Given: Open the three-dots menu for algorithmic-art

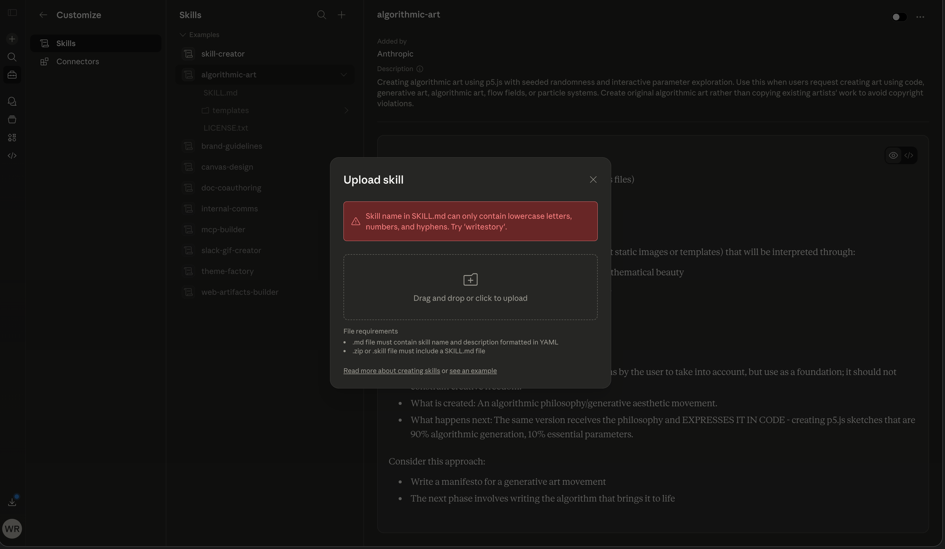Looking at the screenshot, I should 920,17.
